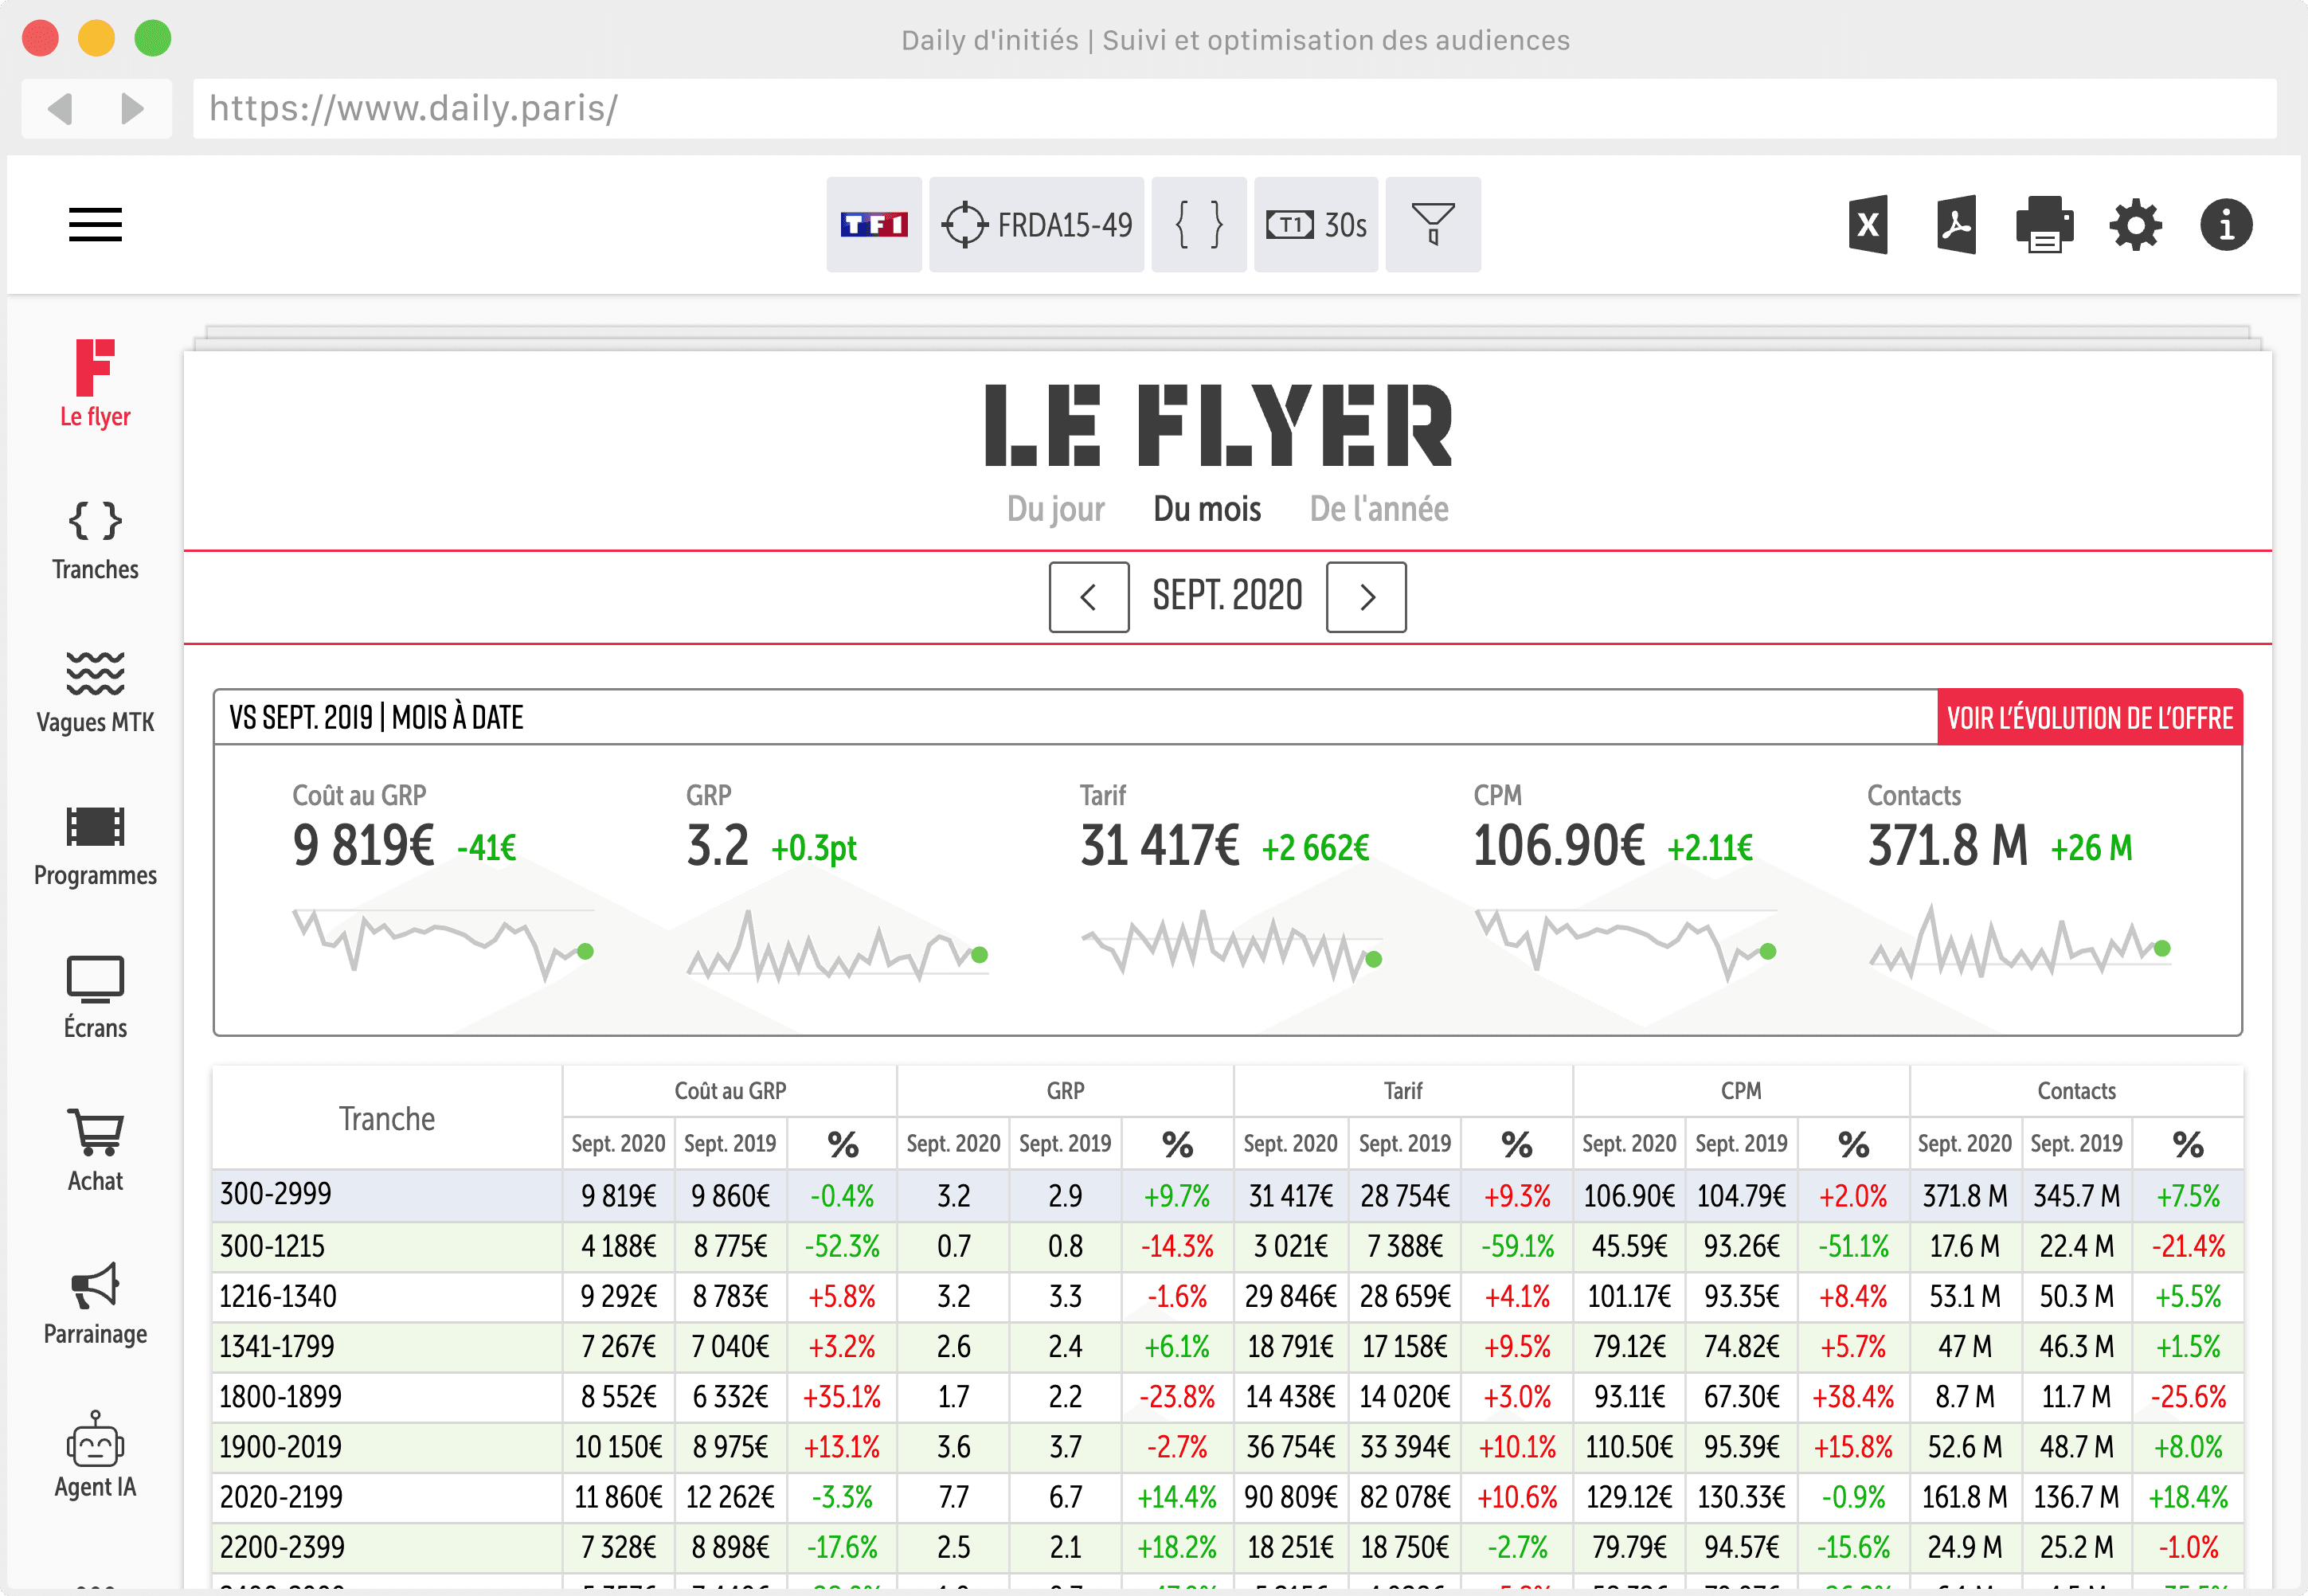The width and height of the screenshot is (2308, 1596).
Task: Click the browser URL address field
Action: (1234, 108)
